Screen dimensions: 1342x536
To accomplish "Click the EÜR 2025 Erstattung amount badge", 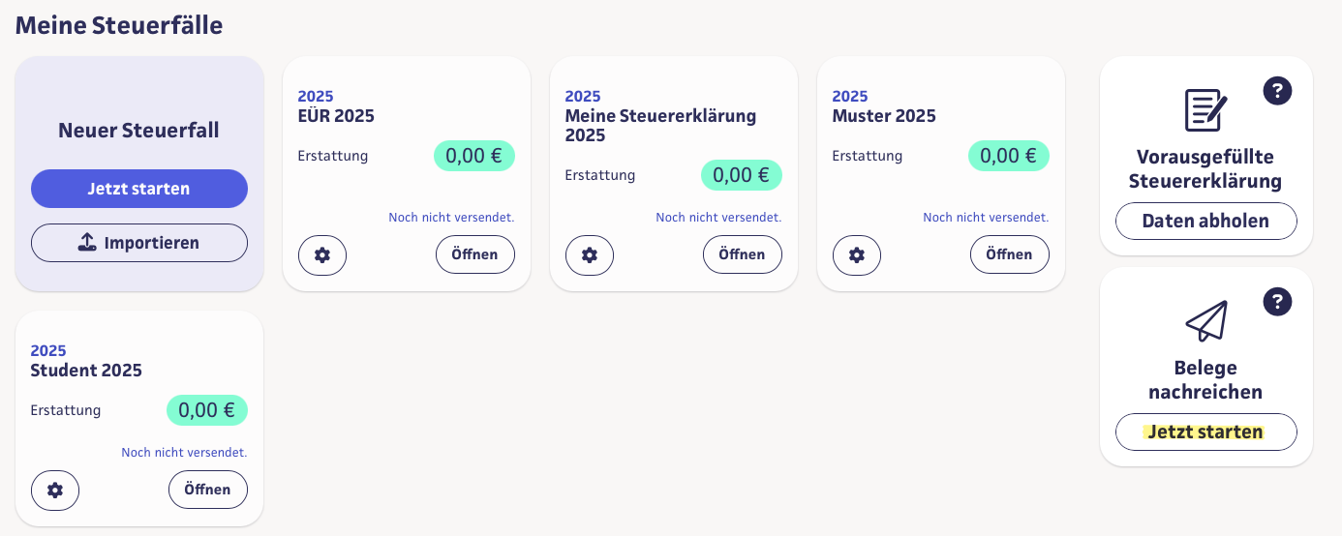I will coord(474,156).
